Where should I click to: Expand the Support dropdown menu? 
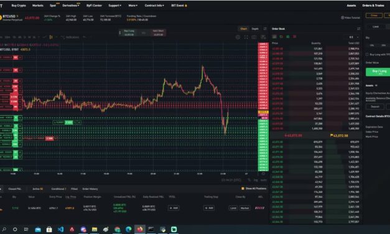[115, 6]
